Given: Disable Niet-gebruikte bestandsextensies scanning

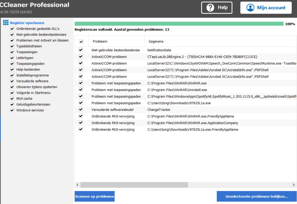Looking at the screenshot, I should click(x=12, y=35).
